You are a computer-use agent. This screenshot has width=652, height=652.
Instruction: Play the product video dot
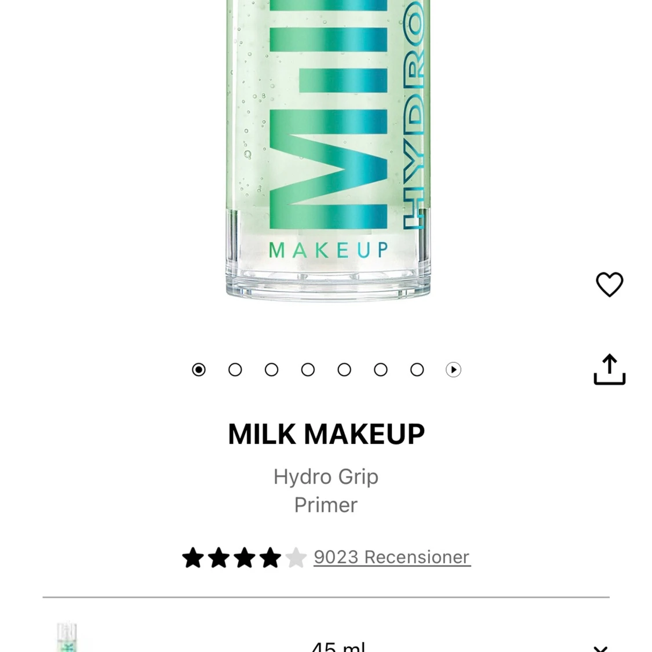454,370
